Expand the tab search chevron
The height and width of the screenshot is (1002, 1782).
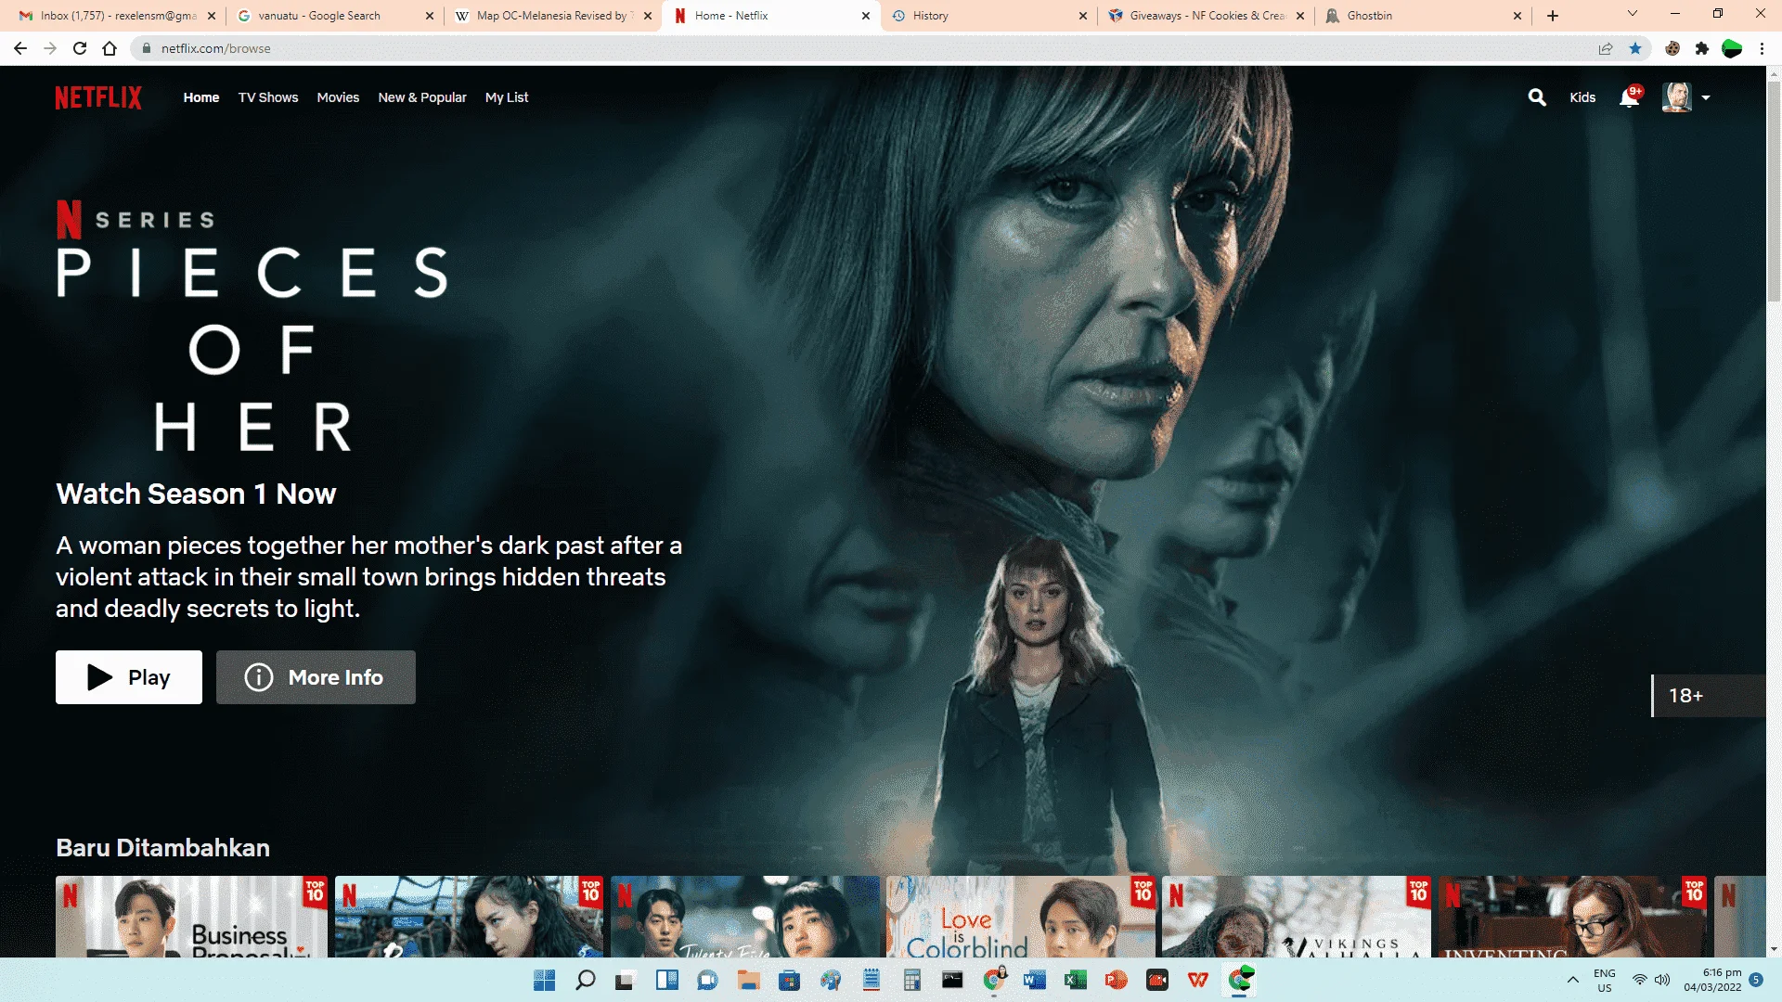tap(1633, 14)
